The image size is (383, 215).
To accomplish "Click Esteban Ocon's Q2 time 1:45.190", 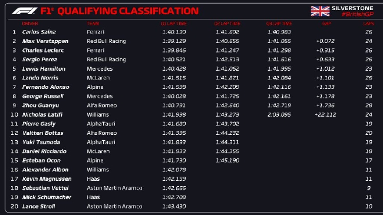I will tap(227, 161).
